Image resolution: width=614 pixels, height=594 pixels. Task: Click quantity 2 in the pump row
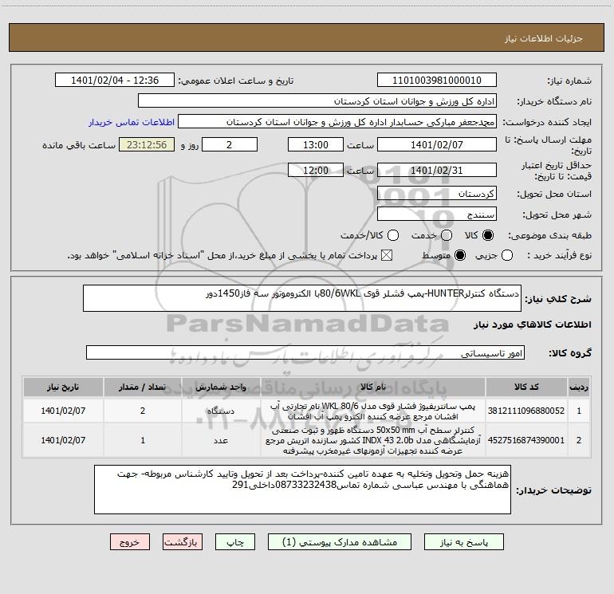point(143,411)
